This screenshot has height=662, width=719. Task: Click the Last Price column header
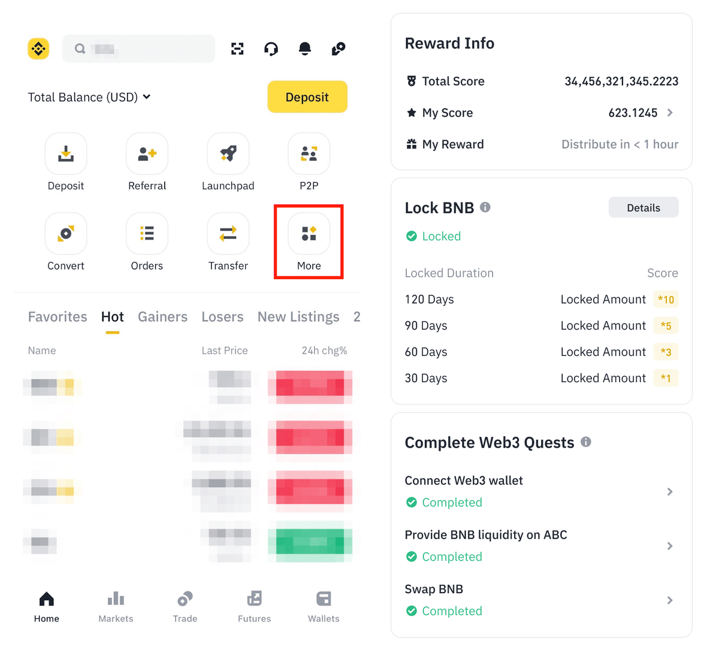225,350
